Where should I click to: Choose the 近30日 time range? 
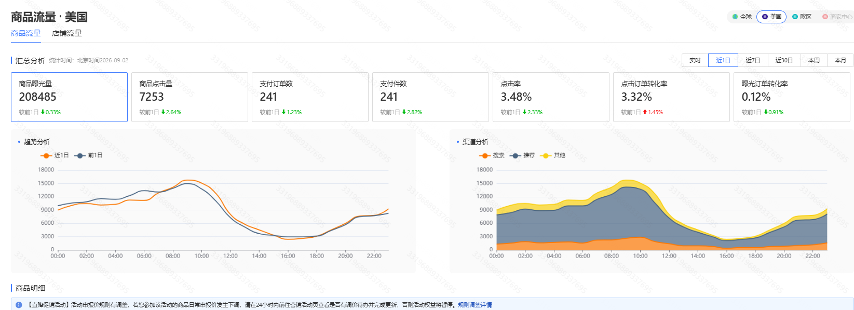tap(784, 60)
